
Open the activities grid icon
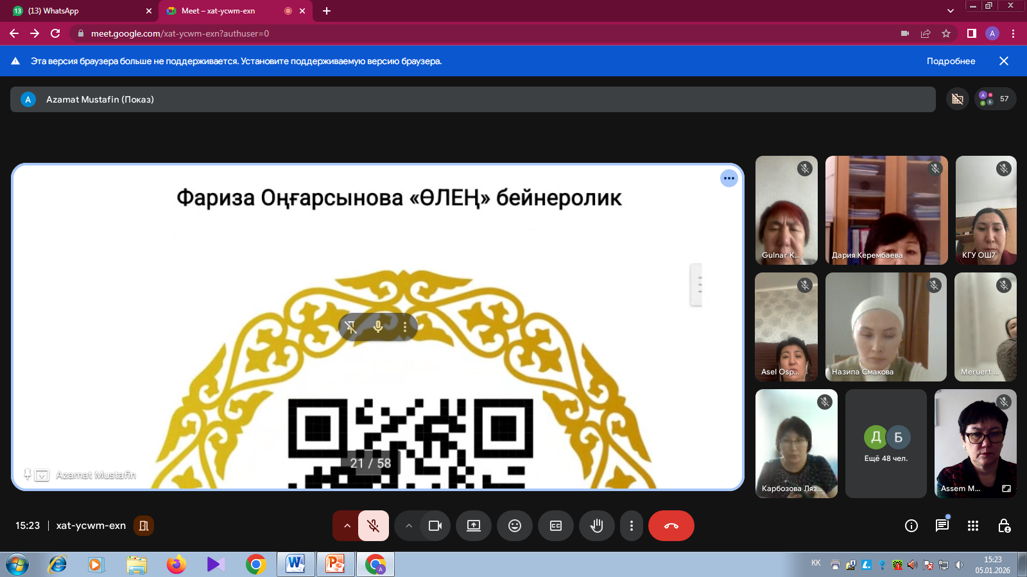(x=972, y=526)
